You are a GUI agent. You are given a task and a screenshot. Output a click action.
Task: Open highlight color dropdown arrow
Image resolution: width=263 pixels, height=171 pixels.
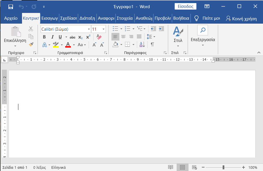click(x=62, y=45)
